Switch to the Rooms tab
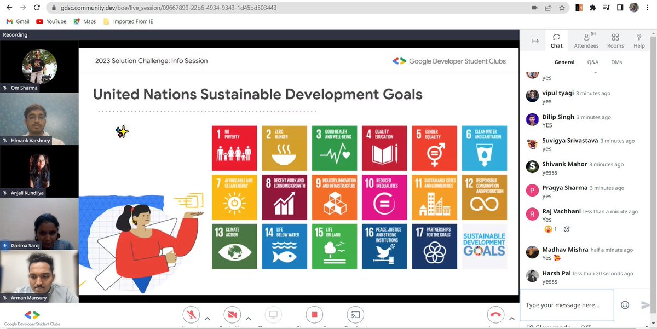Screen dimensions: 657x329 (x=615, y=41)
